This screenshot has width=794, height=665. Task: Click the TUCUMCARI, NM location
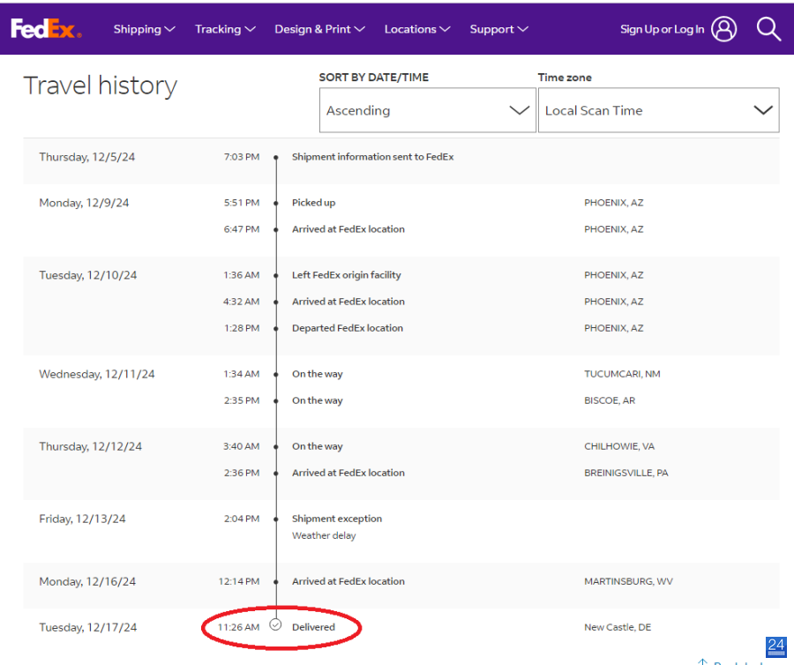pos(622,374)
